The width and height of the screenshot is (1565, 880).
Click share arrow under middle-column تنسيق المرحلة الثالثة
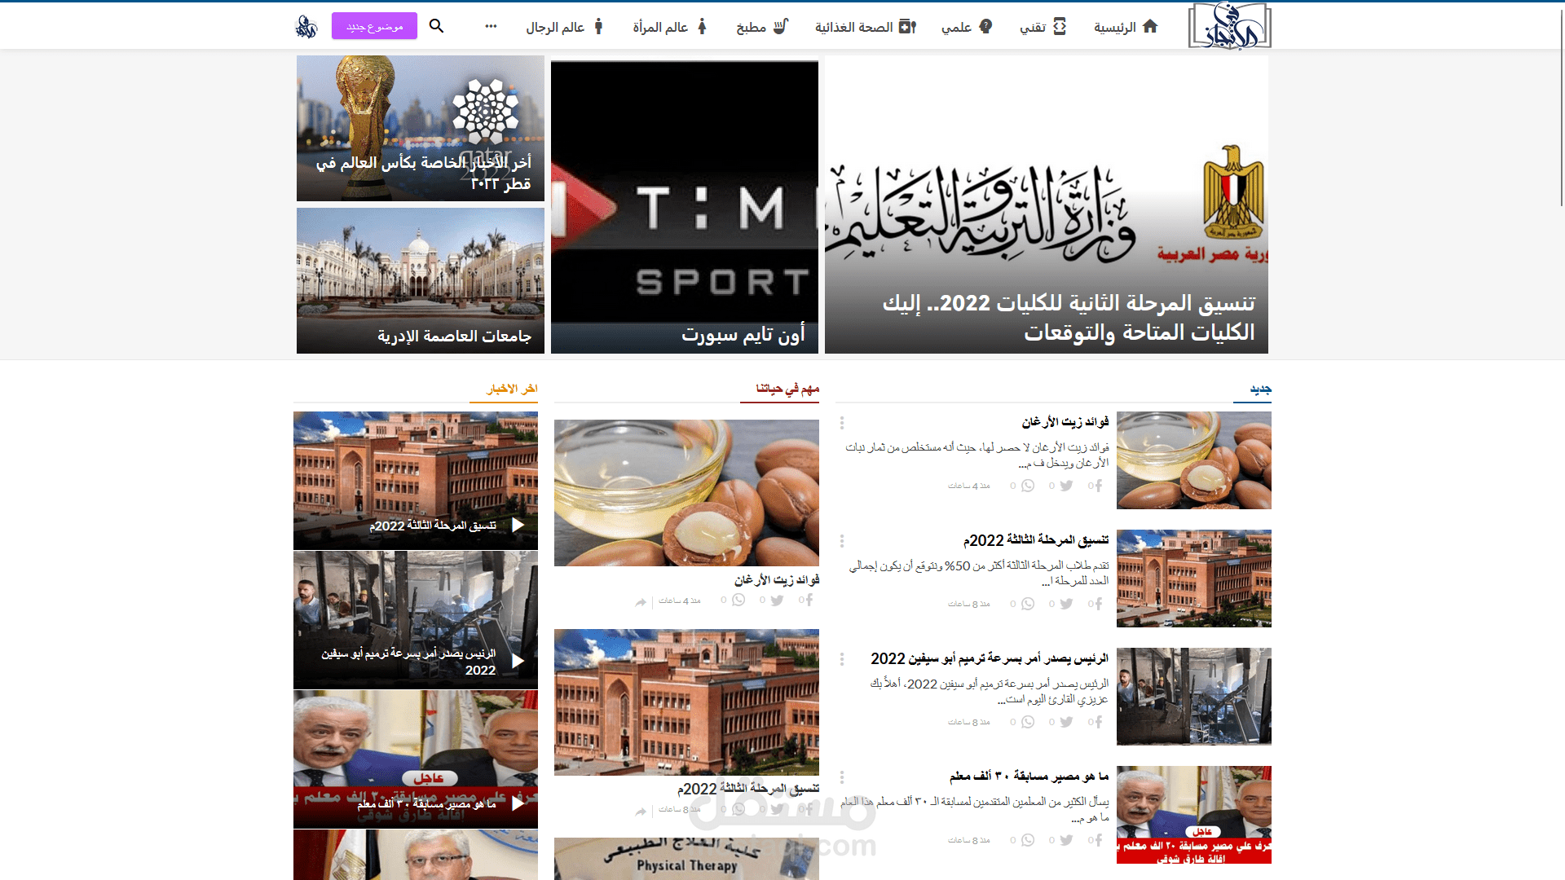tap(641, 811)
